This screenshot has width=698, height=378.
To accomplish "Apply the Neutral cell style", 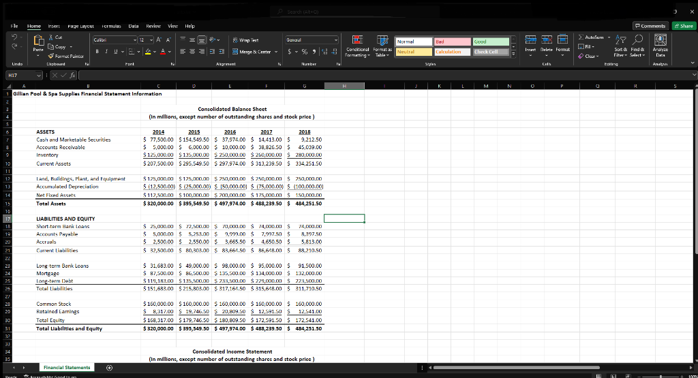I will pyautogui.click(x=414, y=52).
